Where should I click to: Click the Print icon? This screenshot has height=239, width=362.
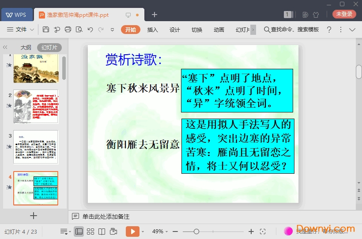pyautogui.click(x=68, y=30)
